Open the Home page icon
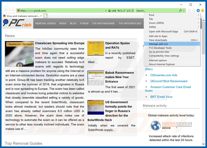207x148 pixels. [189, 11]
